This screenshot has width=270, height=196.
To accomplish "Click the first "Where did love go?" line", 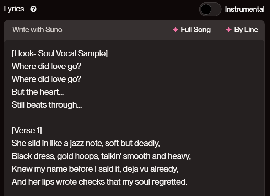I will pyautogui.click(x=47, y=66).
